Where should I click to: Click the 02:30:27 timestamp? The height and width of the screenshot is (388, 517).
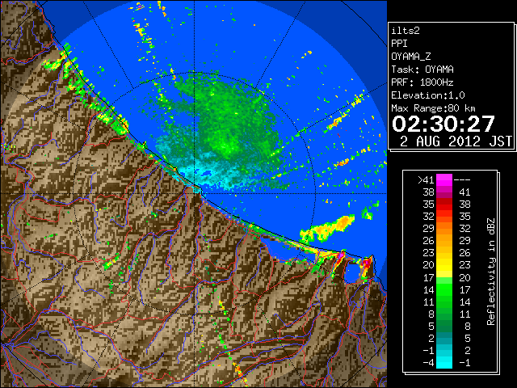point(443,124)
